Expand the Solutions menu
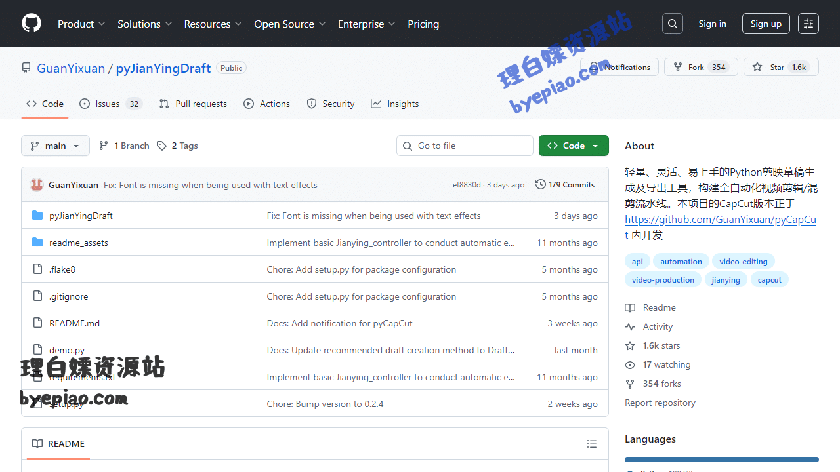 (144, 24)
